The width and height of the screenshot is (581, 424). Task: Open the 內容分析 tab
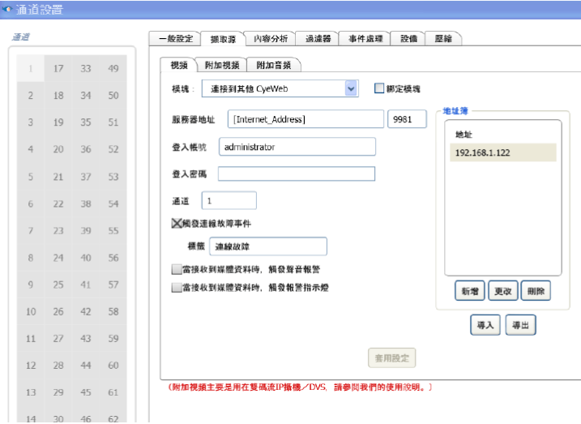coord(270,38)
